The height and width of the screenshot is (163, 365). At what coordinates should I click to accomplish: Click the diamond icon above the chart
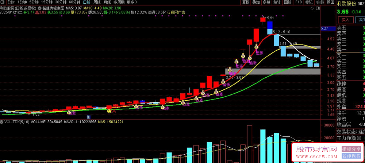(x=312, y=9)
